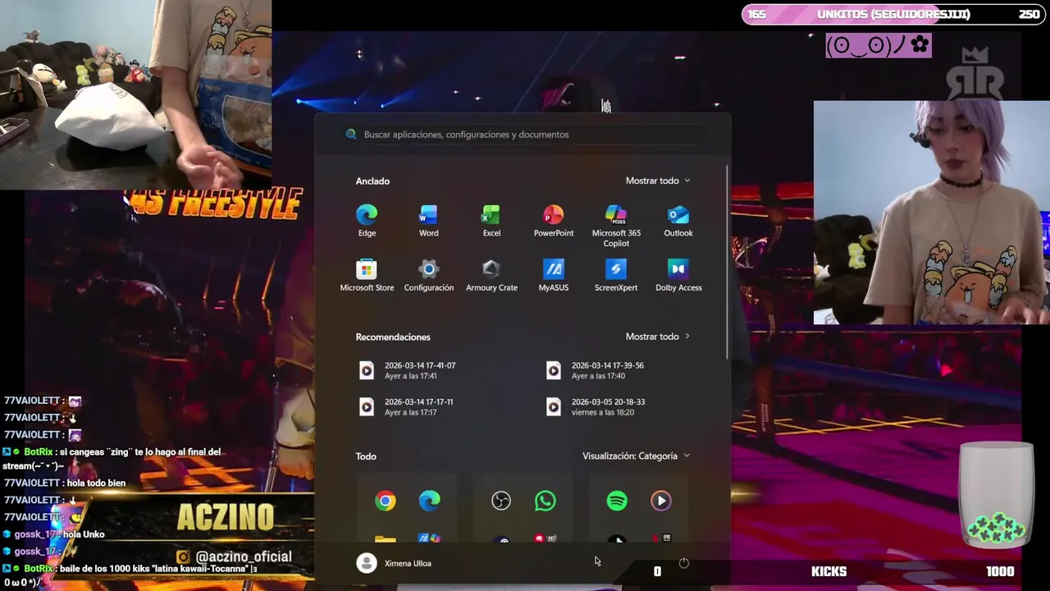Open Edge icon in Todo category group
1050x591 pixels.
430,501
